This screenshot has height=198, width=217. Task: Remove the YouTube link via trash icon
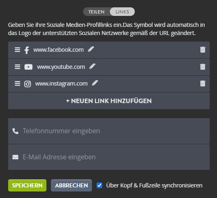coord(203,67)
